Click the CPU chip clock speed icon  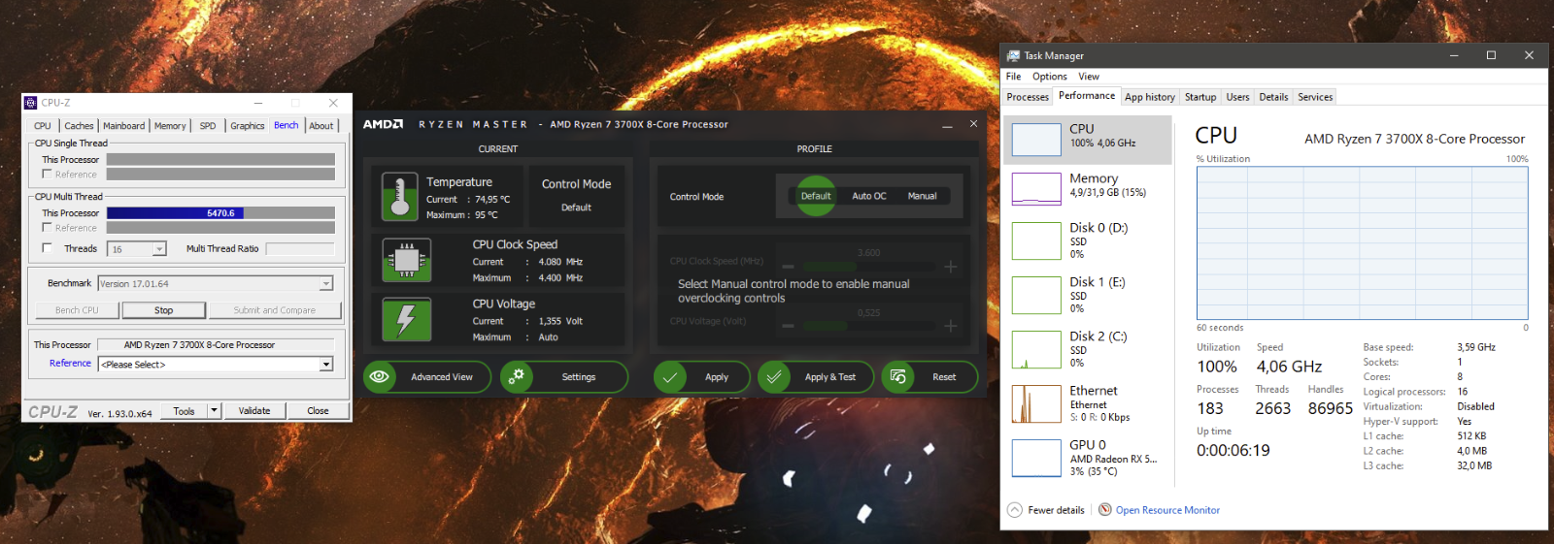tap(407, 261)
